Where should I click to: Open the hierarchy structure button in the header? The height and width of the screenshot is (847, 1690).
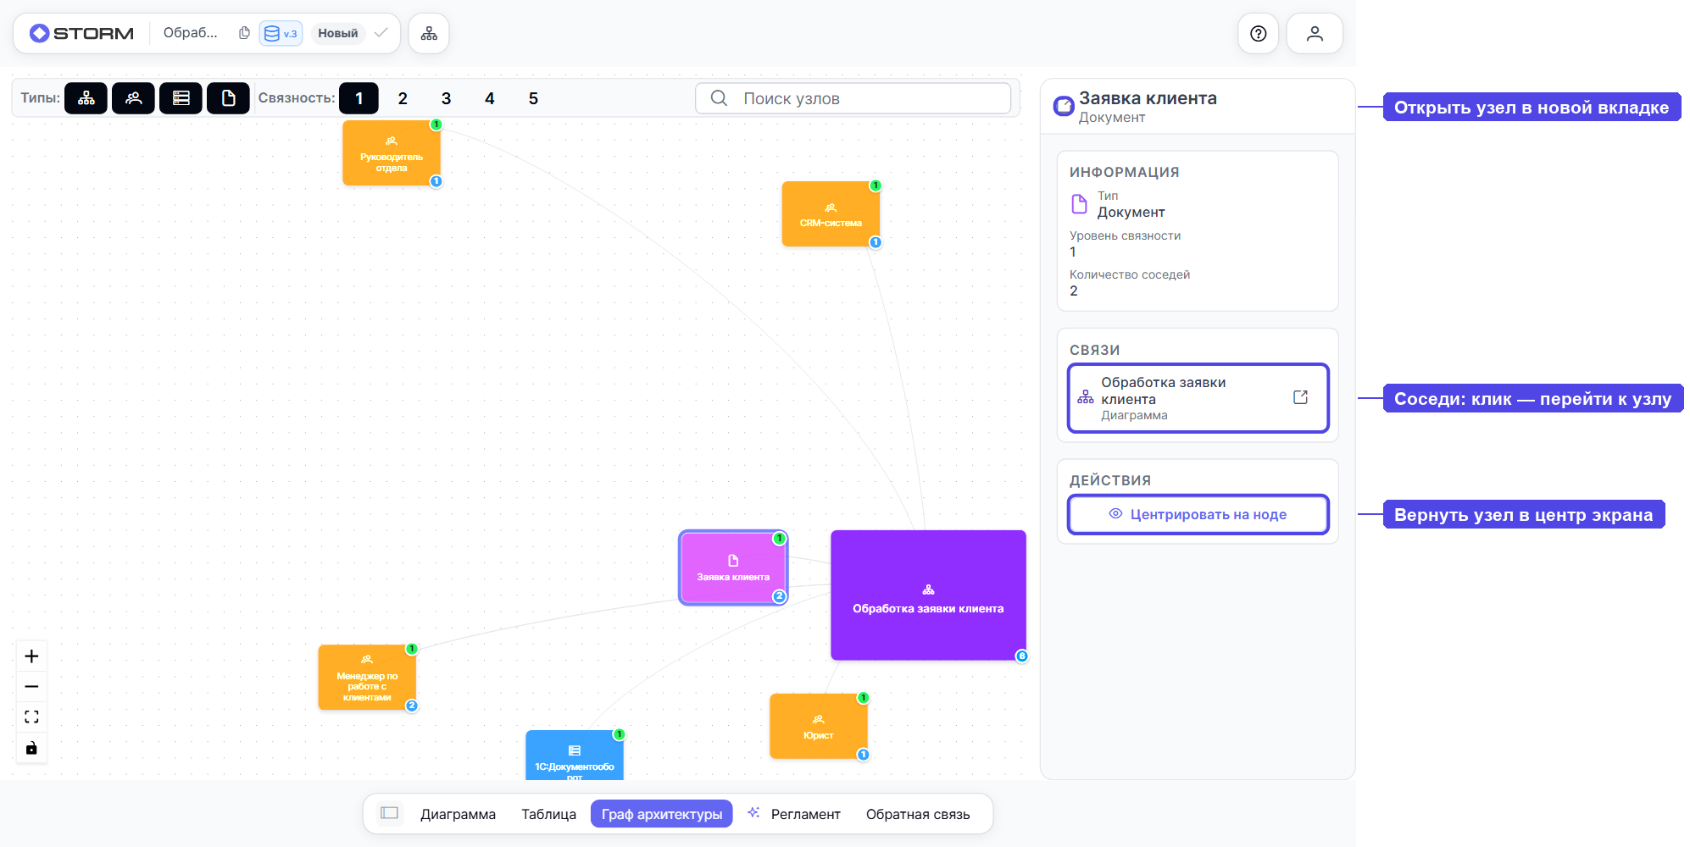429,33
